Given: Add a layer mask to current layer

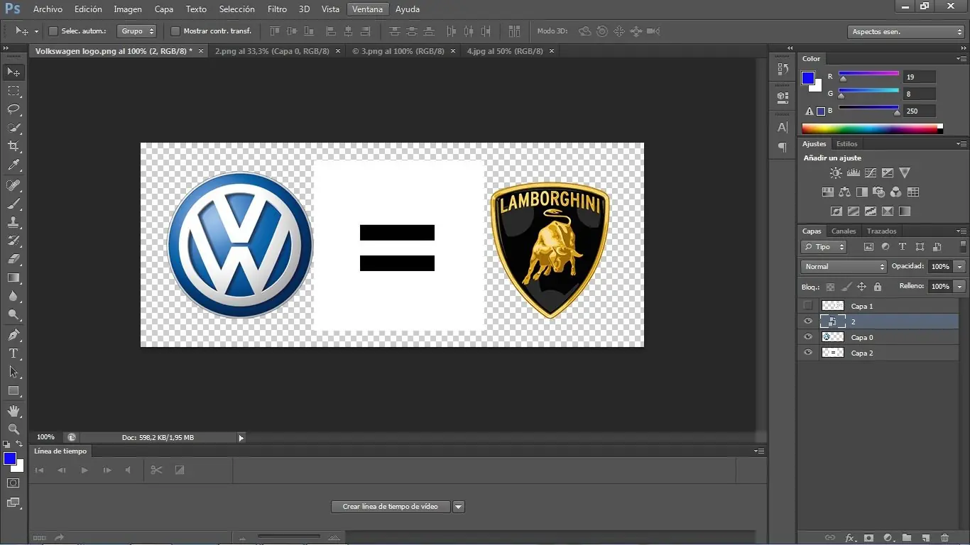Looking at the screenshot, I should point(868,538).
